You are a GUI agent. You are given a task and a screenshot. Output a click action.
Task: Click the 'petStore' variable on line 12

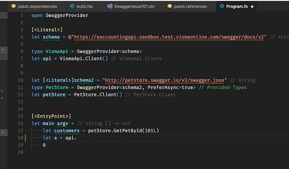[x=54, y=95]
